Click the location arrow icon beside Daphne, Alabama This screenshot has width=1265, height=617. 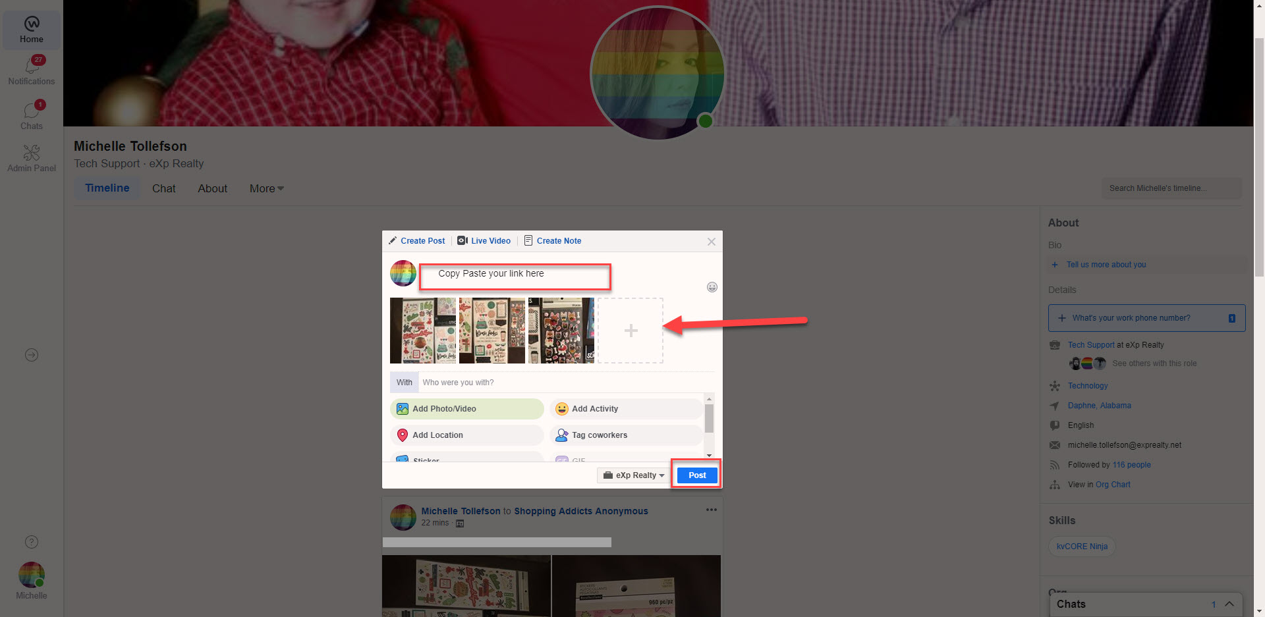click(1055, 406)
